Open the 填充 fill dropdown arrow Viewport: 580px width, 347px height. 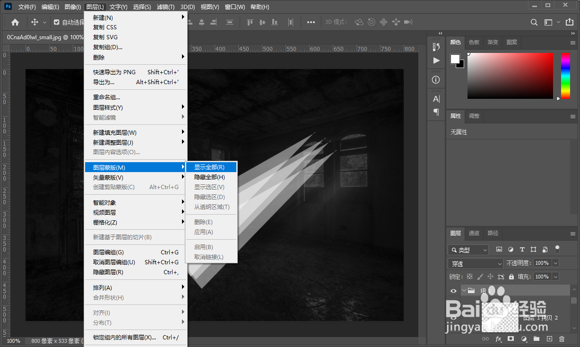(555, 277)
